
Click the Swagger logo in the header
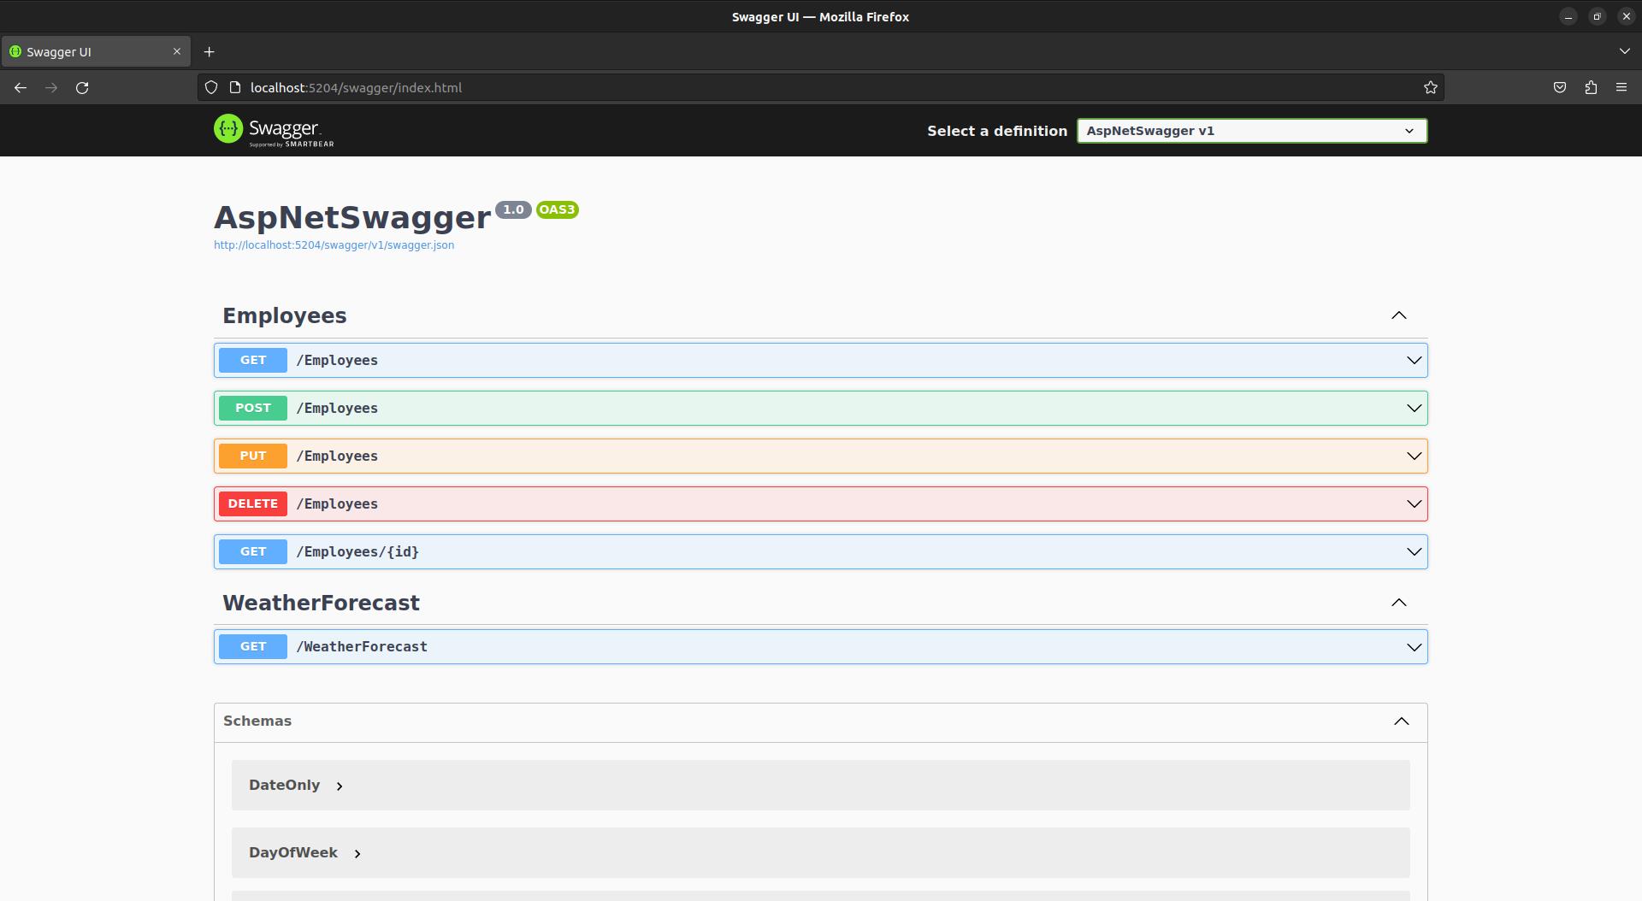(274, 130)
